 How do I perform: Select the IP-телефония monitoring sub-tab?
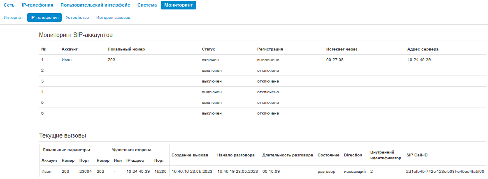[44, 18]
